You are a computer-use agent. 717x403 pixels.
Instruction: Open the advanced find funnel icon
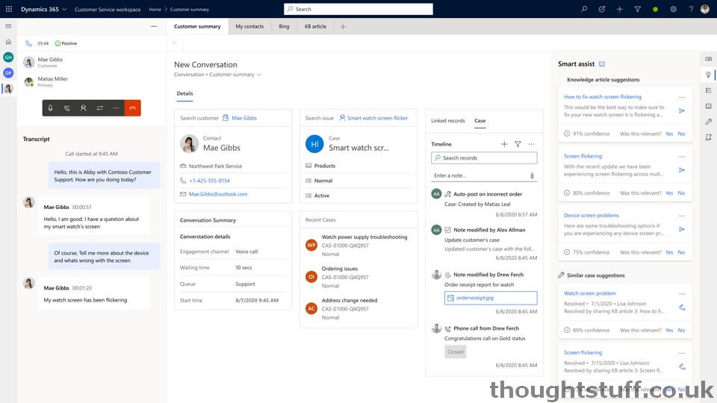(637, 9)
